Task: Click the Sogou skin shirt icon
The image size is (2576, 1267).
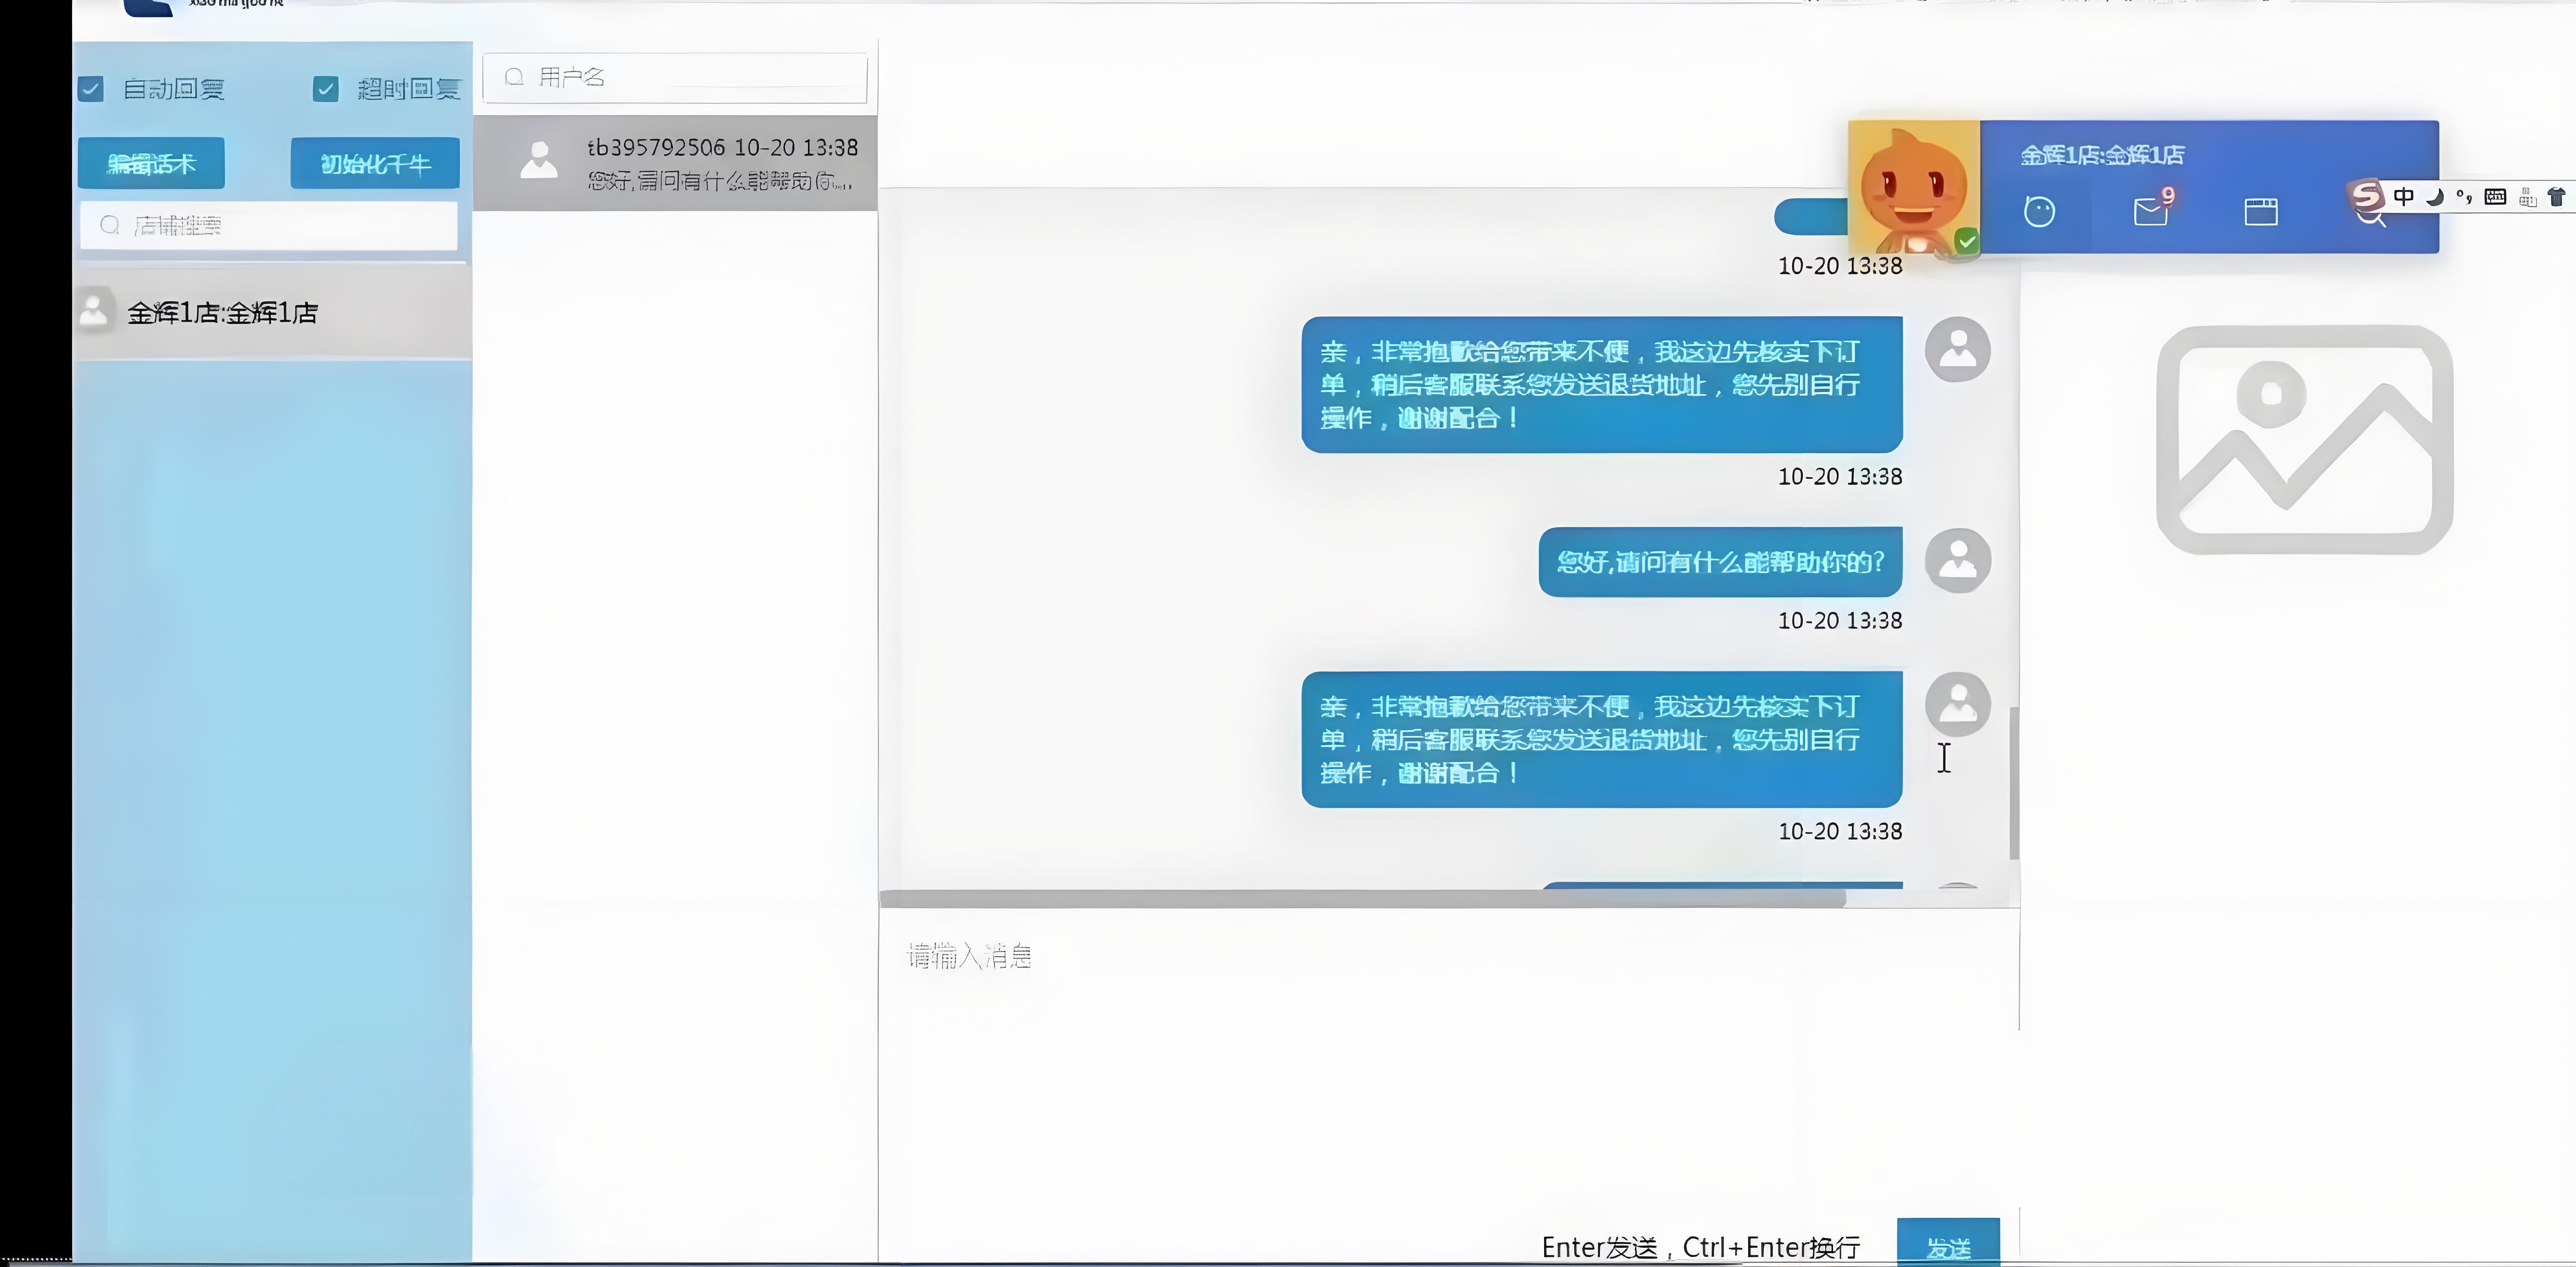Action: (2556, 197)
